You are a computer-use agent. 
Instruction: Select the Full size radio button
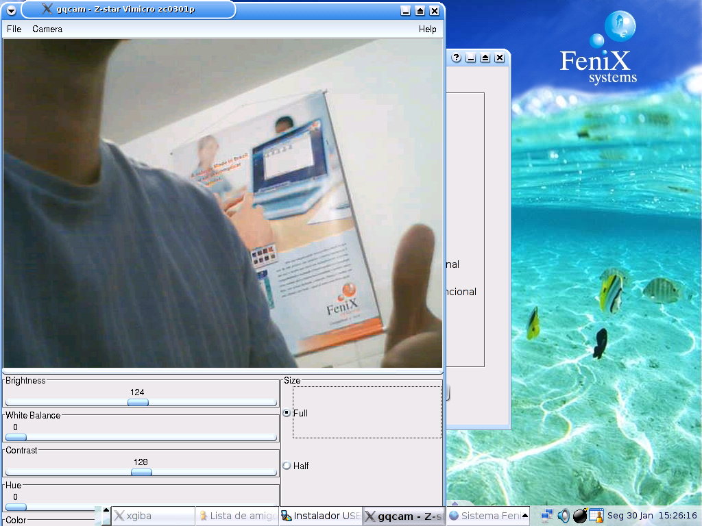pos(287,413)
